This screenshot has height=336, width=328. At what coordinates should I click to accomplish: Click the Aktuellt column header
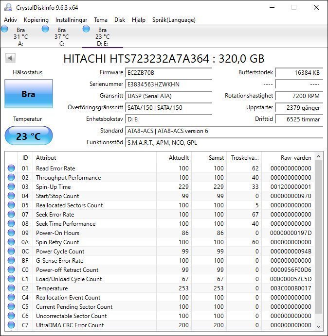coord(174,158)
